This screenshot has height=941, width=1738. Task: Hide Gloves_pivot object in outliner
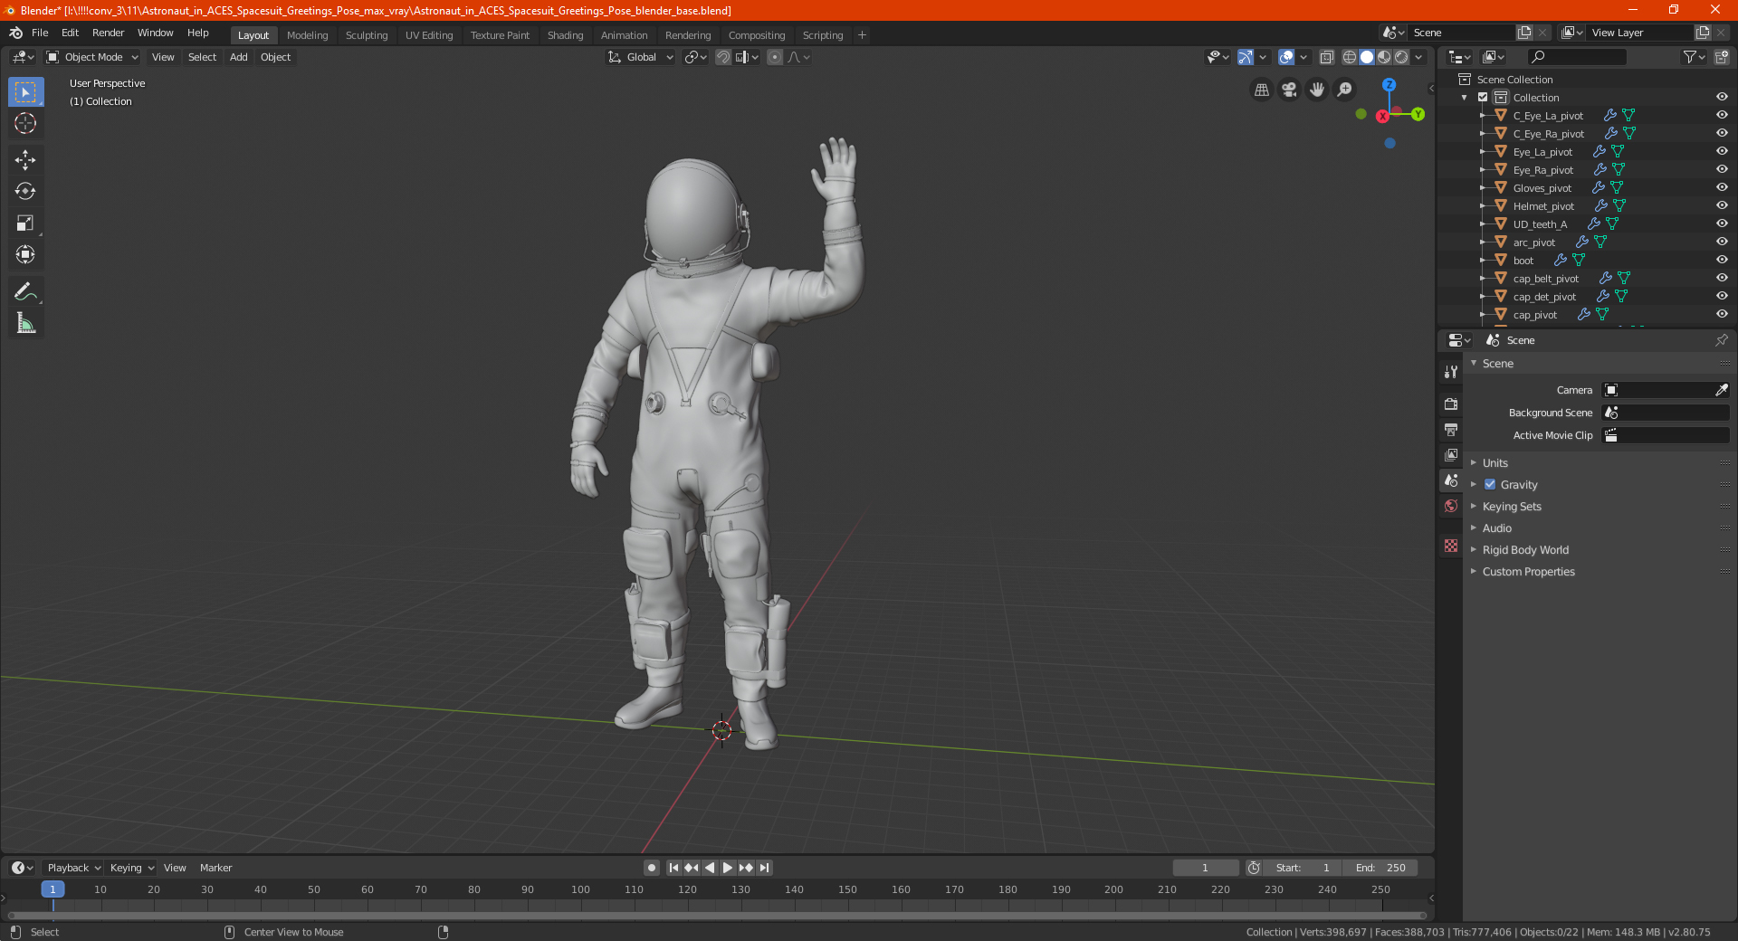[1722, 187]
